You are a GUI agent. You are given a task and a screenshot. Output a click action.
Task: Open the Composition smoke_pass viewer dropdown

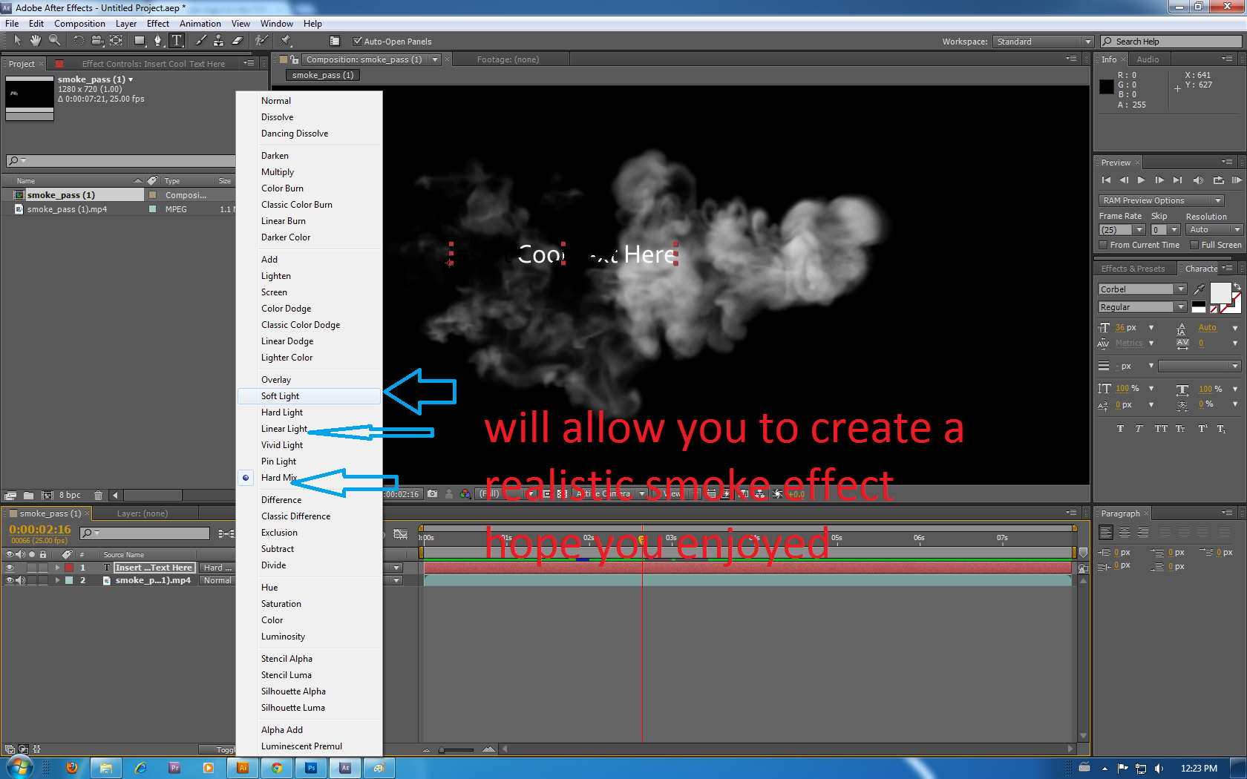[435, 59]
